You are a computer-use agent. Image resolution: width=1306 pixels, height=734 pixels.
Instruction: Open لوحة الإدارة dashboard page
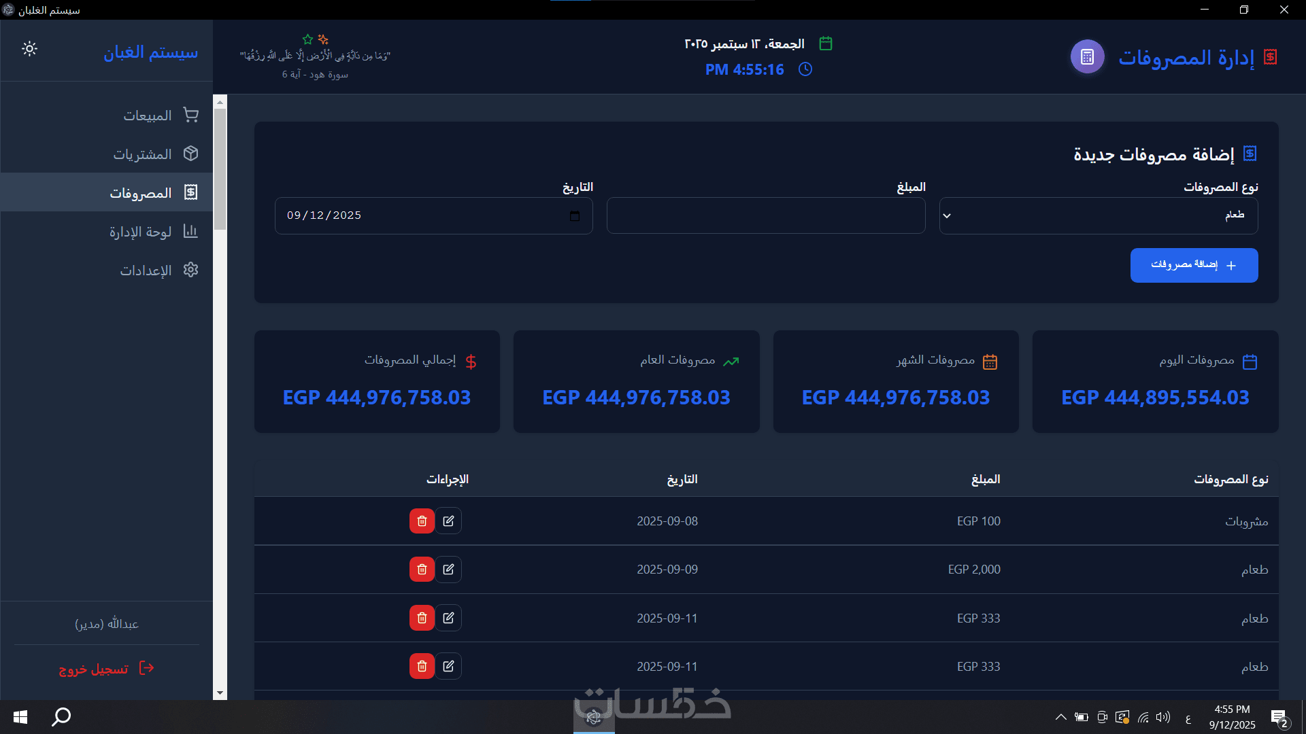point(140,232)
